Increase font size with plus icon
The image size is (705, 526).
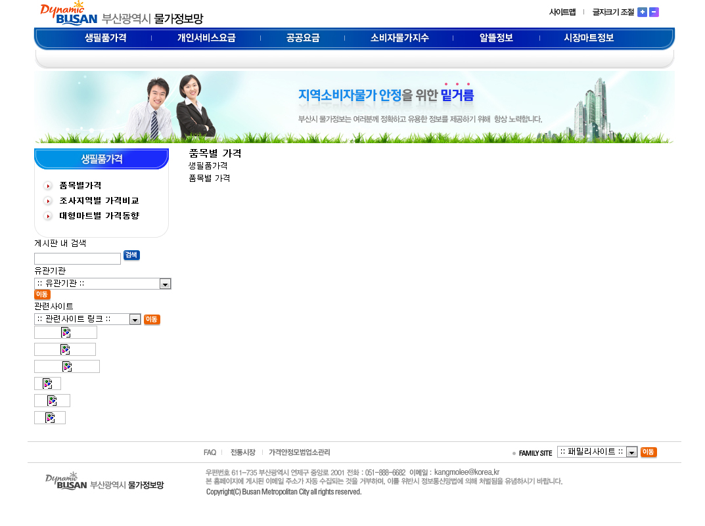[x=642, y=12]
